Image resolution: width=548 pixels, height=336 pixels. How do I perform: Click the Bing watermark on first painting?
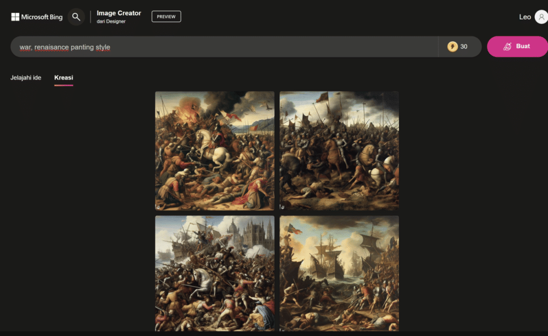pyautogui.click(x=158, y=207)
